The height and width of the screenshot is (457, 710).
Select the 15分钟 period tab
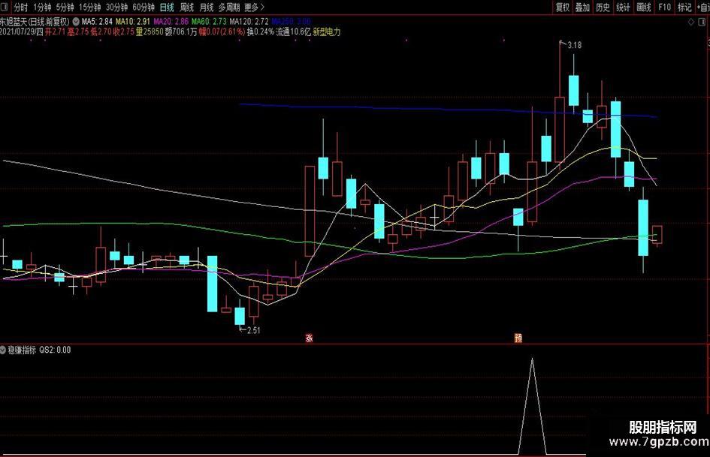(x=89, y=8)
